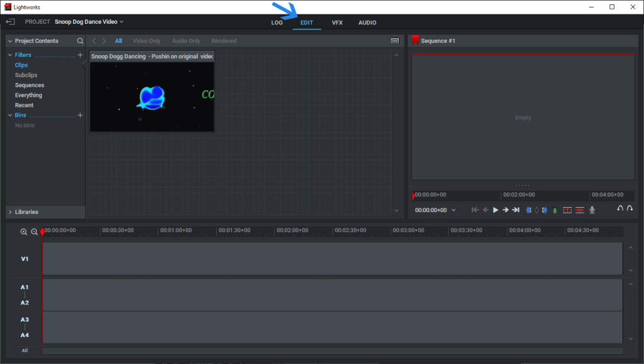Toggle the A4 track selection
Screen dimensions: 644x364
coord(25,335)
